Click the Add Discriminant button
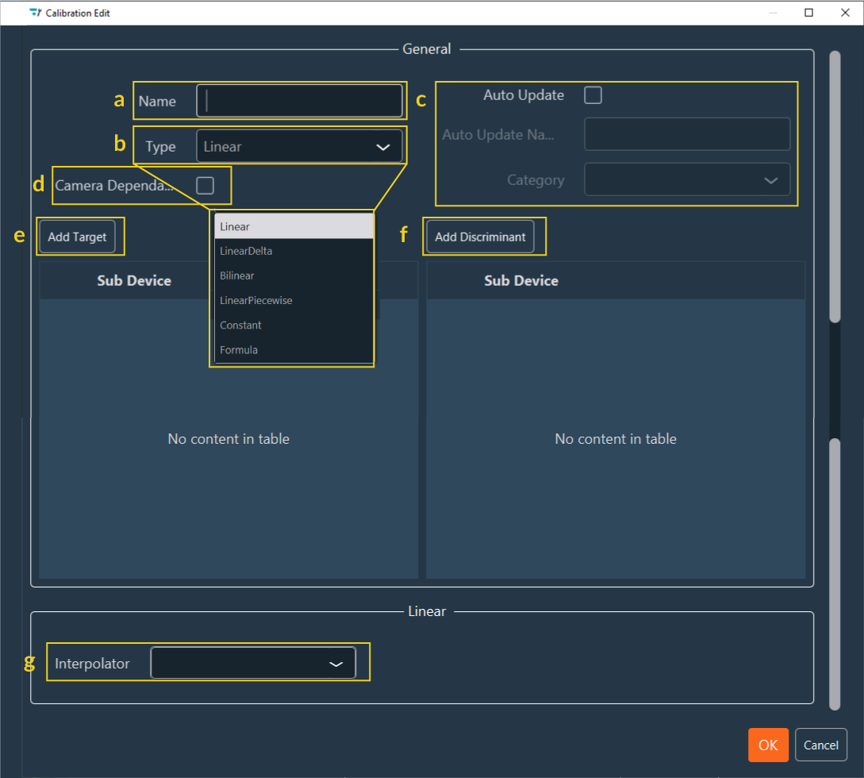This screenshot has height=778, width=864. click(x=480, y=237)
